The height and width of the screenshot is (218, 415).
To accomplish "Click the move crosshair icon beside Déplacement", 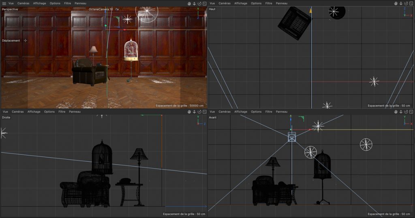I will coord(26,40).
